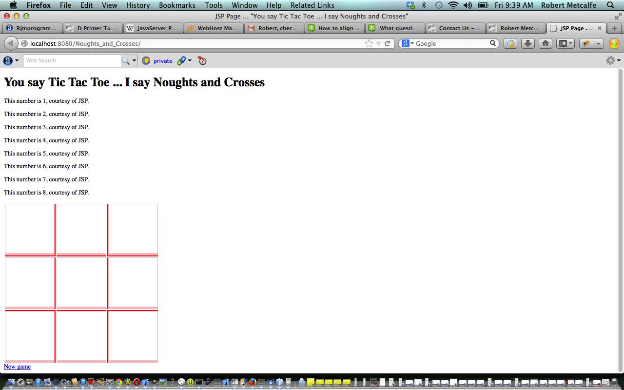Open the toolbar gear settings icon

point(610,60)
